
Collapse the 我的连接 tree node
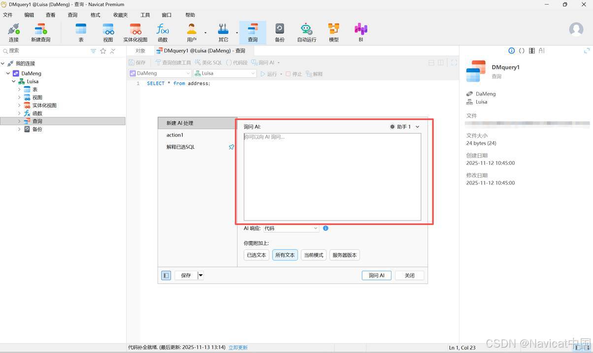[3, 64]
